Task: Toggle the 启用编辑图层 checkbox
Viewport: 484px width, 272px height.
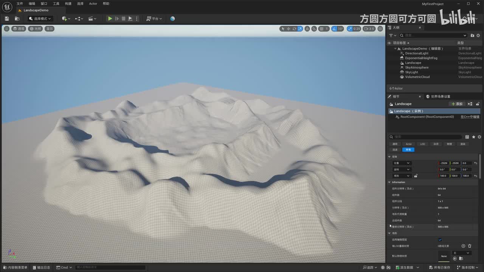Action: (440, 240)
